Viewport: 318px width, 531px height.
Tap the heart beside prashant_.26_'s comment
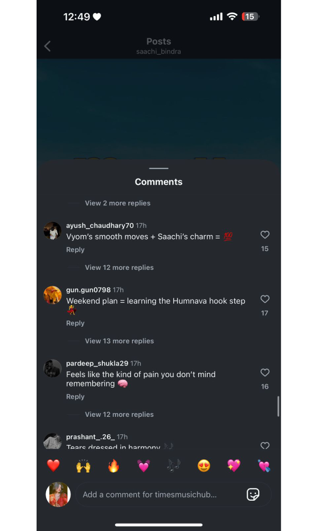coord(264,446)
